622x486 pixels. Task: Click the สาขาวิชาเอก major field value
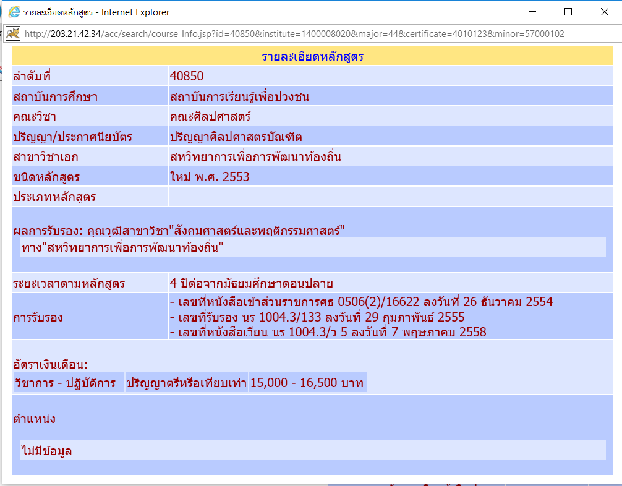tap(255, 157)
